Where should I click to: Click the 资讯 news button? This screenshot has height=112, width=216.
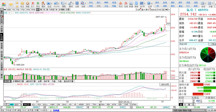[91, 2]
